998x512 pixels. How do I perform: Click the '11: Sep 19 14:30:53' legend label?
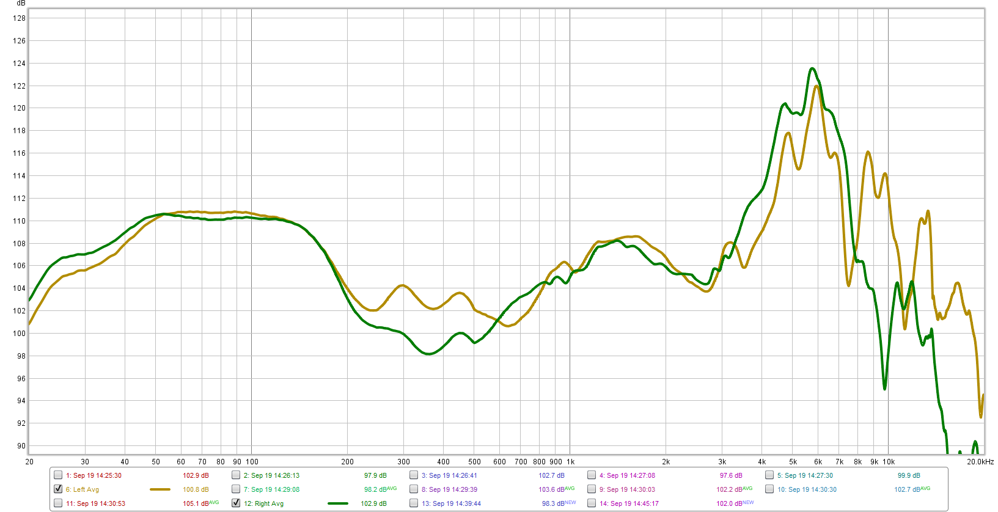95,503
